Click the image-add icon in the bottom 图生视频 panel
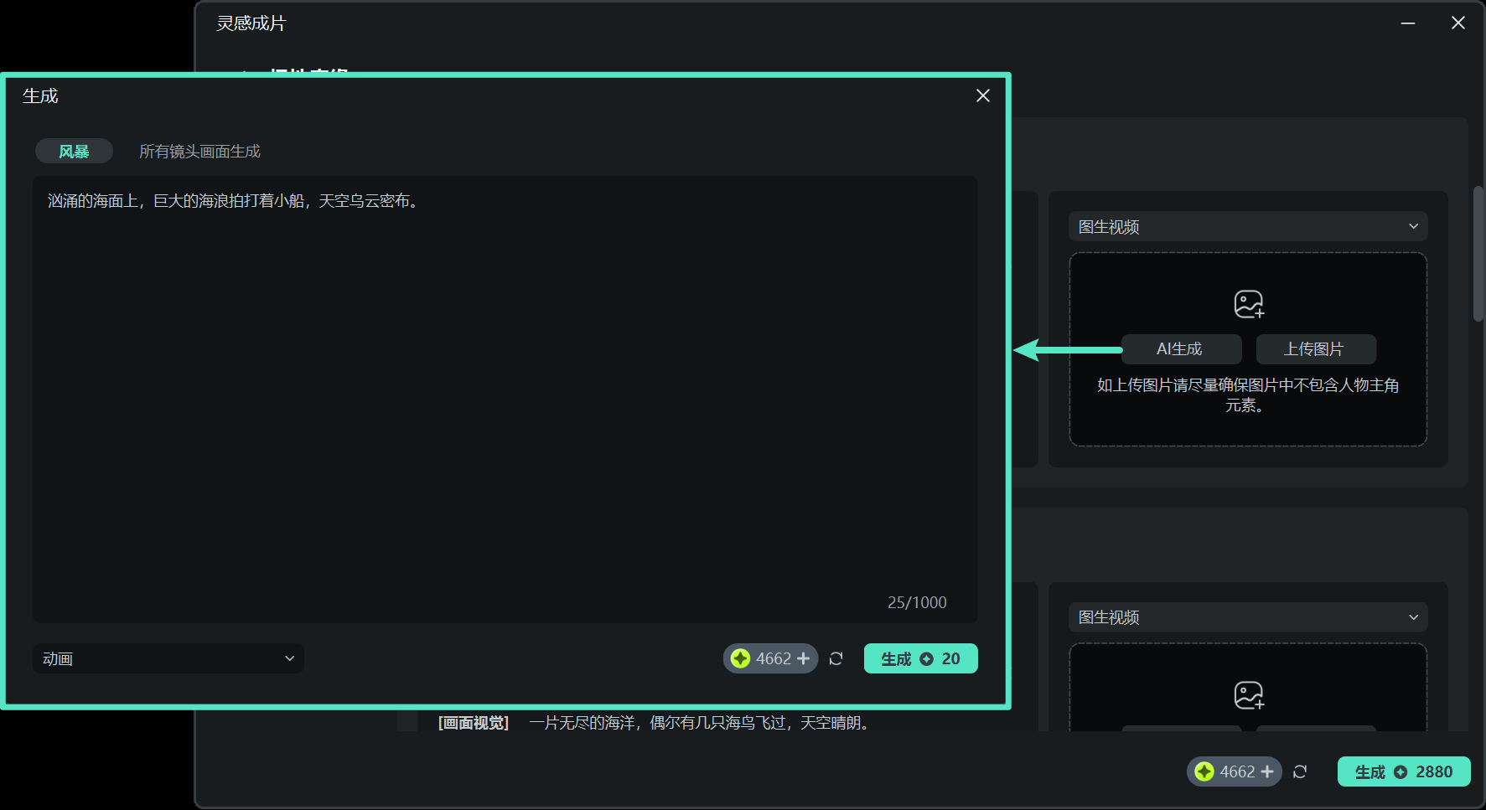1486x810 pixels. [x=1248, y=694]
